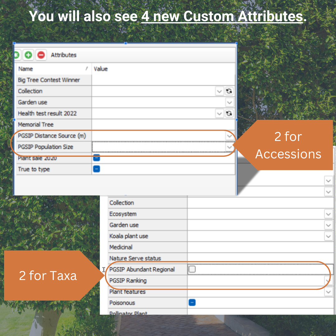The width and height of the screenshot is (336, 336).
Task: Click the green plus add attribute icon
Action: click(28, 55)
